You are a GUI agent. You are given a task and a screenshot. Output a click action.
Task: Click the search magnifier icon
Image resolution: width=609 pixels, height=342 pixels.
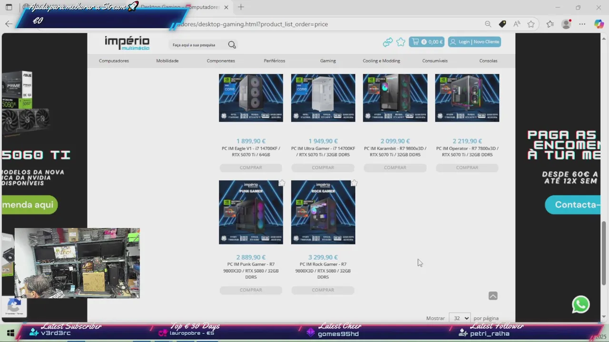[232, 45]
